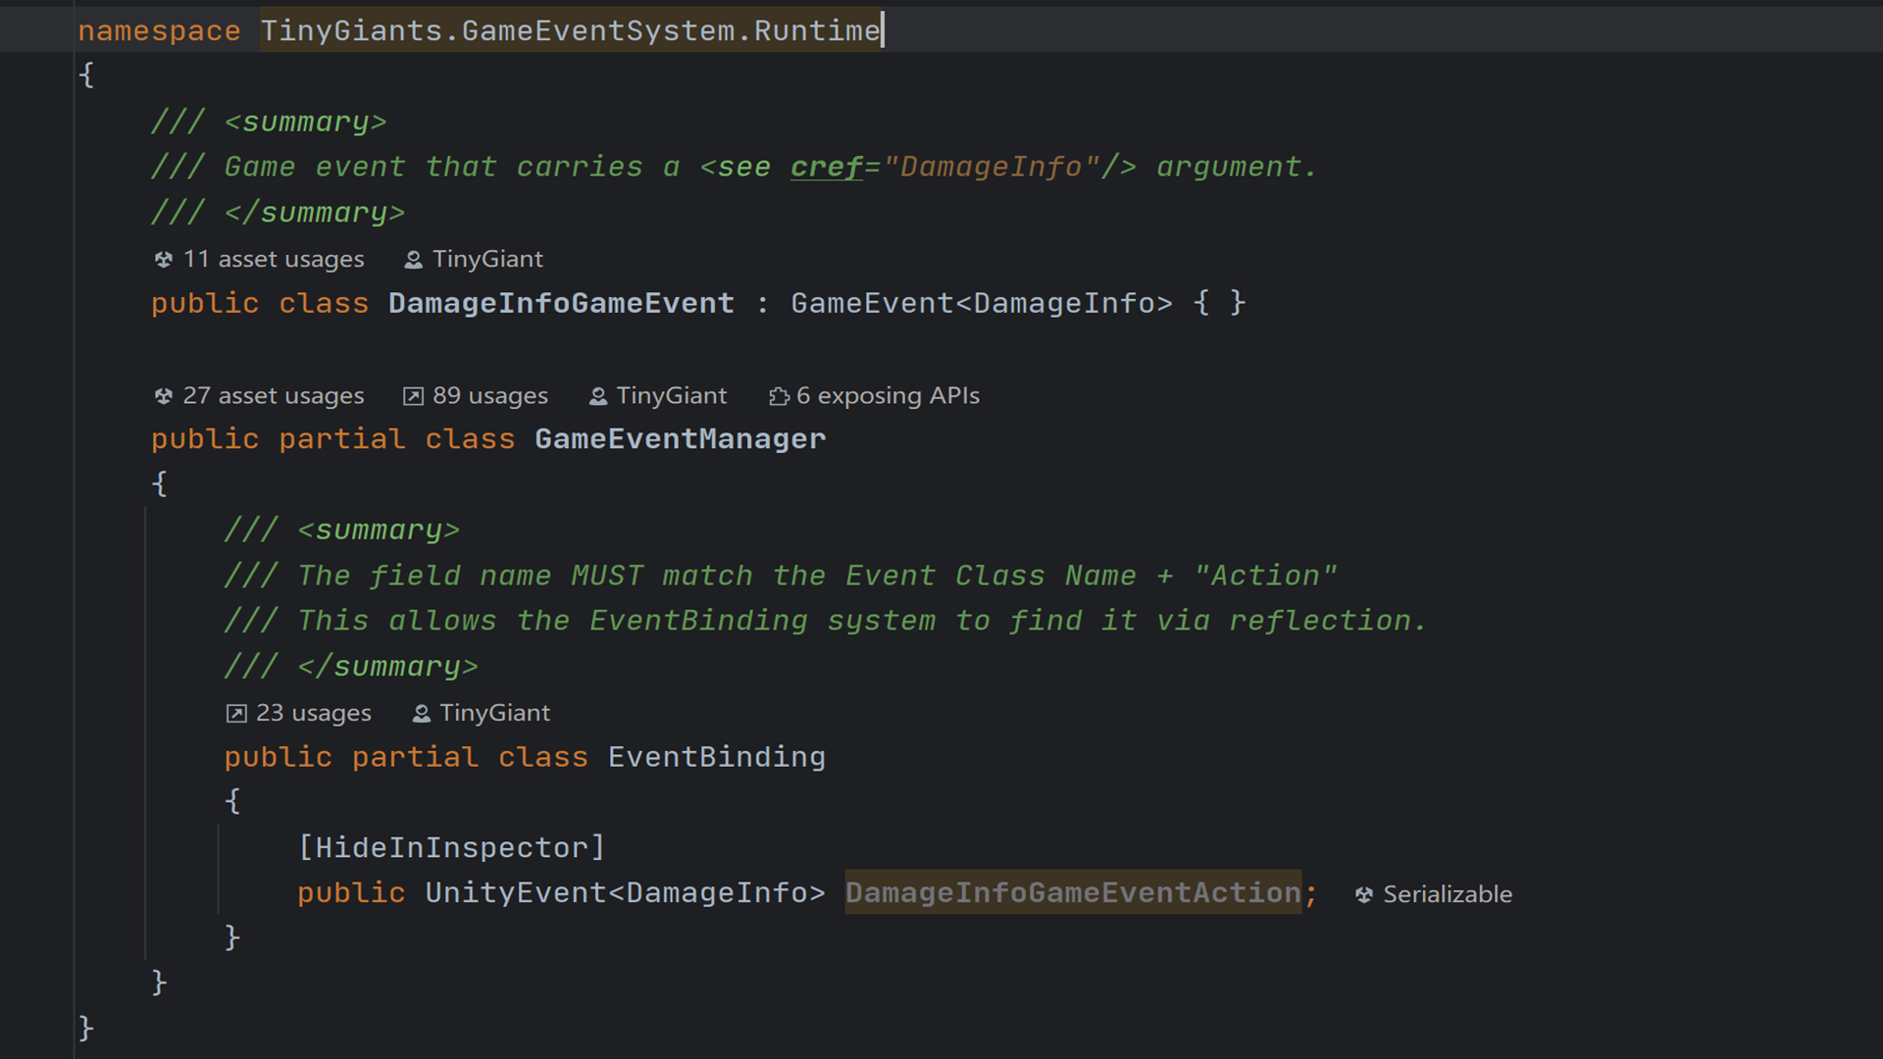Click the HideInInspector attribute

451,847
